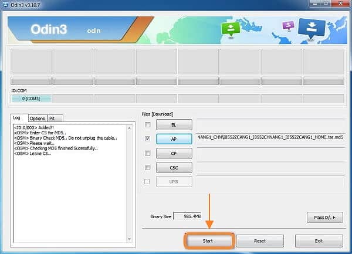Uncheck the AP checkbox
The width and height of the screenshot is (352, 254).
(147, 138)
